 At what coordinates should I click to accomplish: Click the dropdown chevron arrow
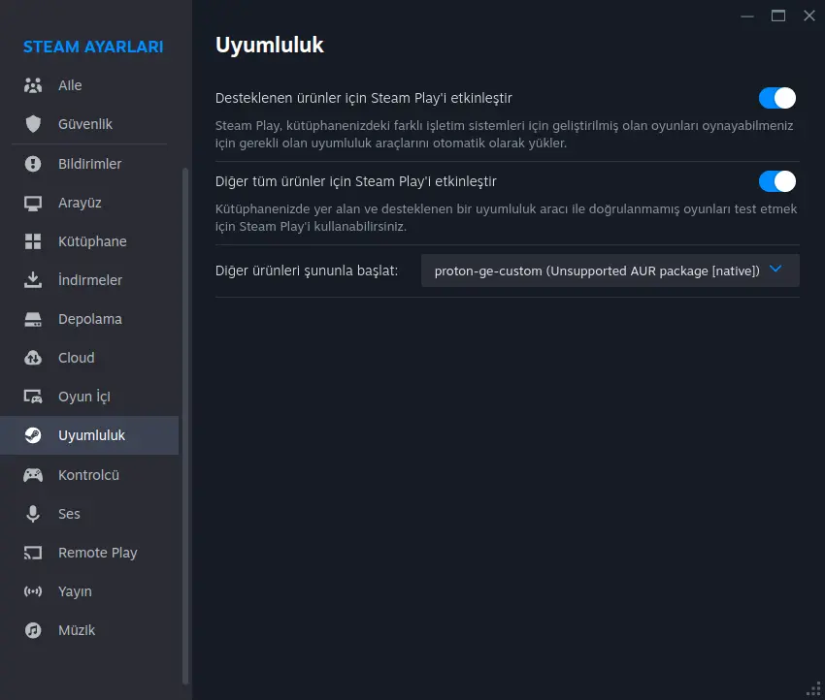tap(775, 270)
